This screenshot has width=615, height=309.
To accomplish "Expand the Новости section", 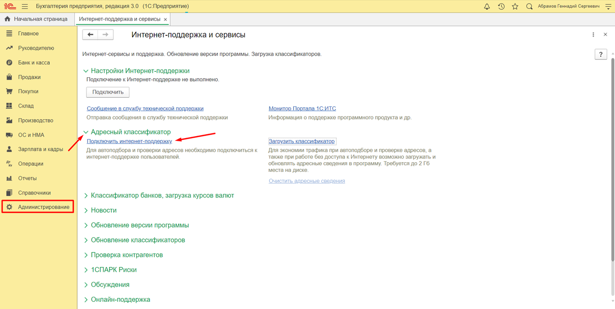I will [x=86, y=210].
